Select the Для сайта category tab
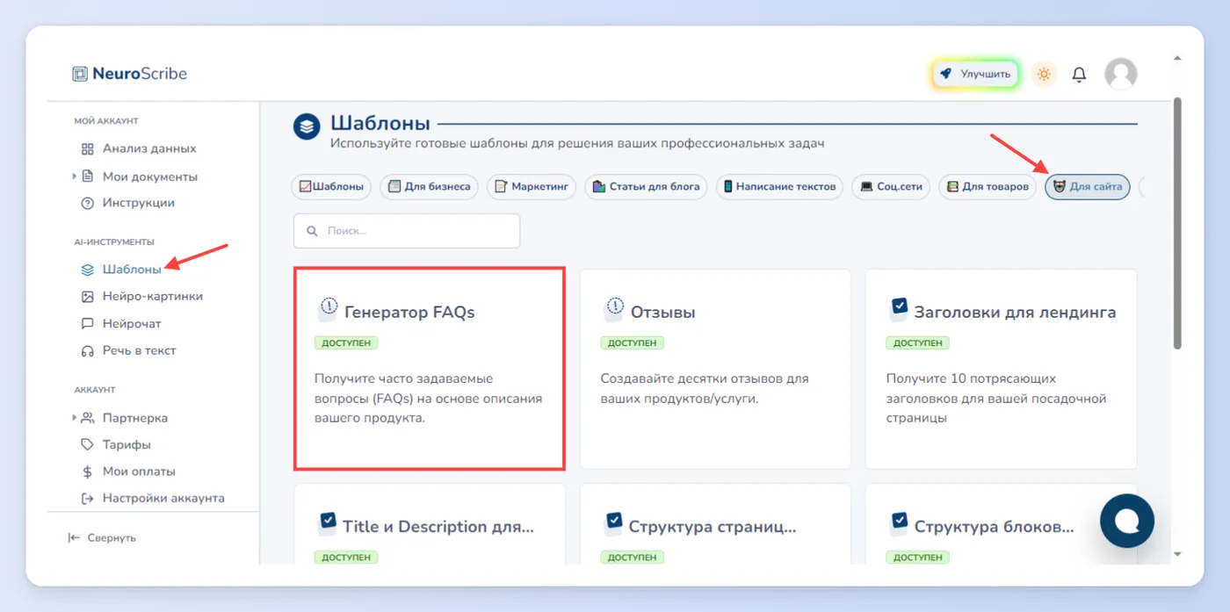1230x612 pixels. coord(1087,187)
